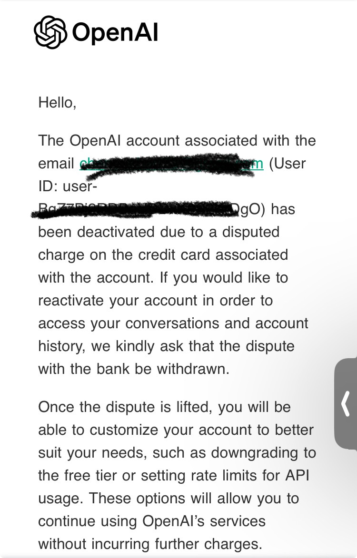Click the "continue using OpenAI's services" line

click(x=152, y=521)
